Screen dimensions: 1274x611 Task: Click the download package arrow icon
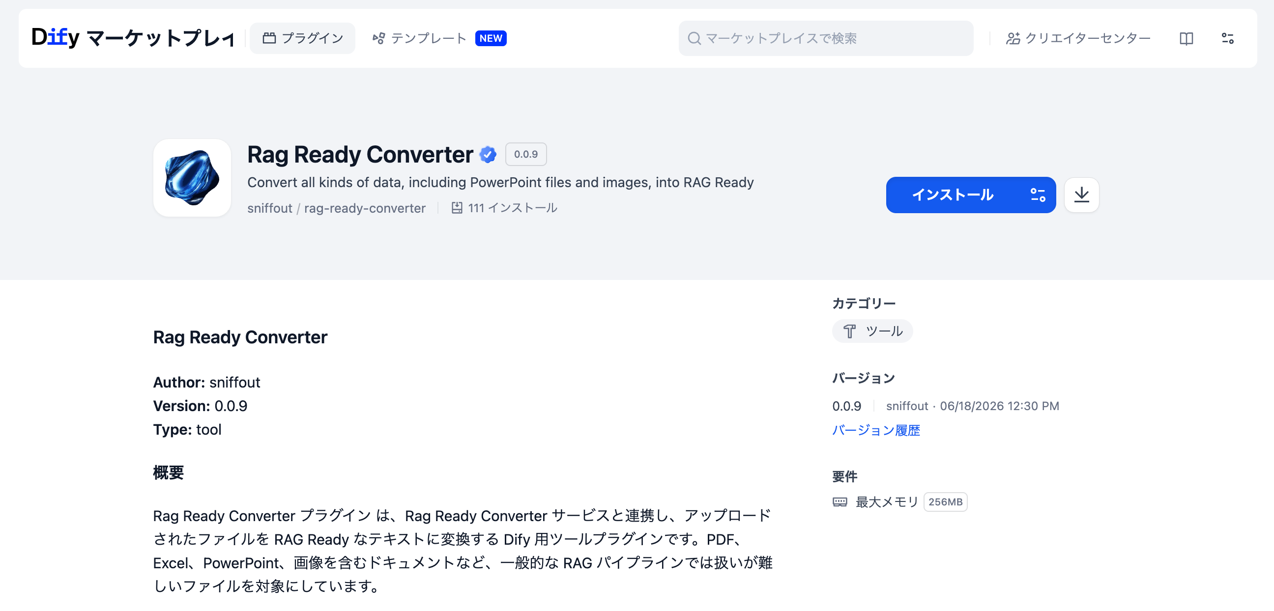coord(1081,195)
